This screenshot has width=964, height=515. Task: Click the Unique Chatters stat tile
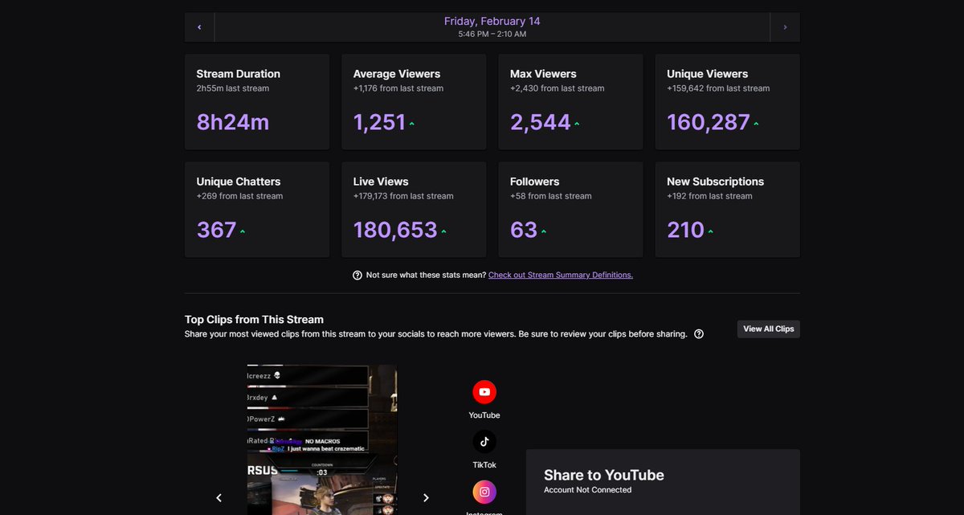point(256,209)
